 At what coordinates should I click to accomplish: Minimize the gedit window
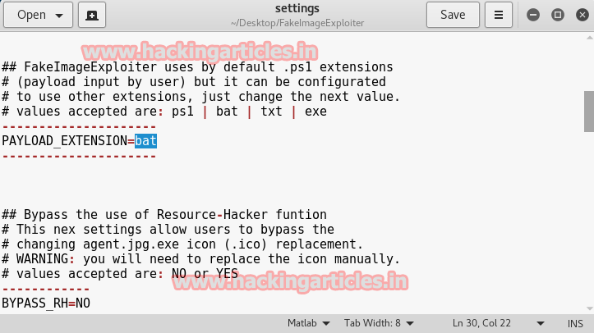click(534, 15)
